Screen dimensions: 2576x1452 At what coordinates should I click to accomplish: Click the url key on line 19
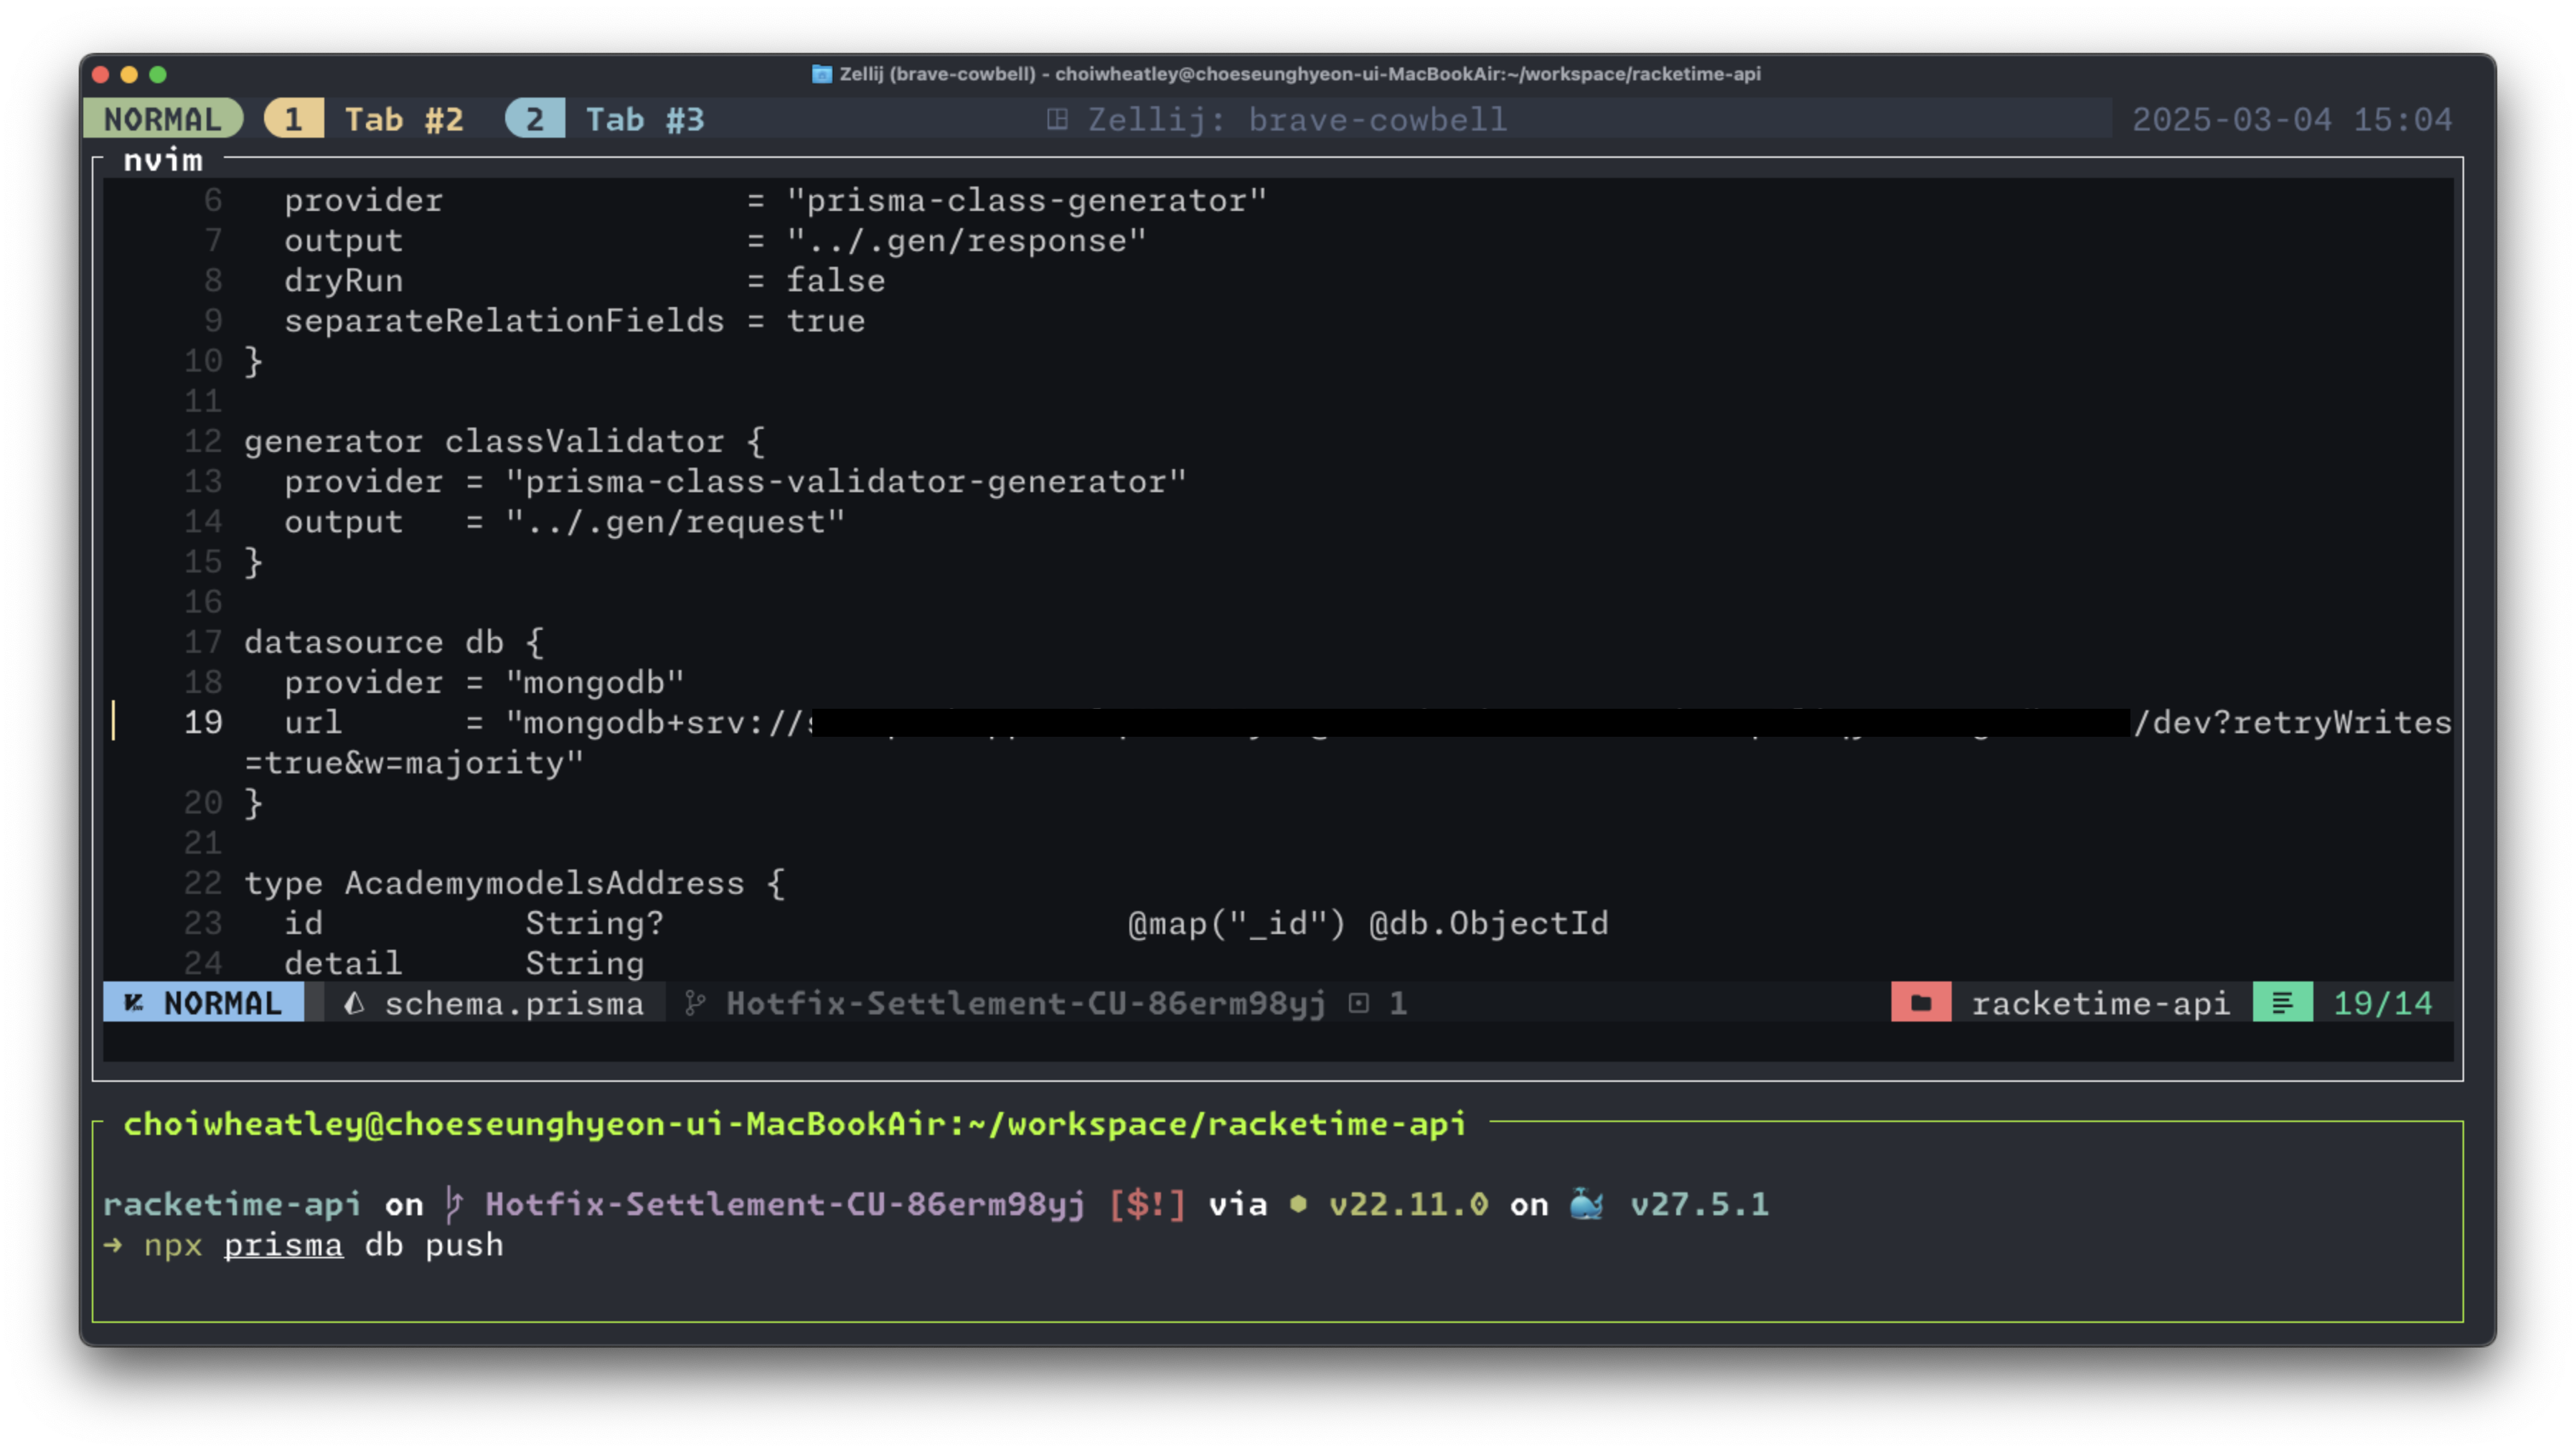[x=313, y=722]
